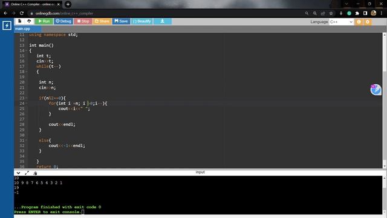Open the Chrome three-dot menu
Image resolution: width=387 pixels, height=218 pixels.
[382, 13]
